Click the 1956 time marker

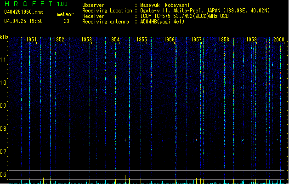pos(169,40)
